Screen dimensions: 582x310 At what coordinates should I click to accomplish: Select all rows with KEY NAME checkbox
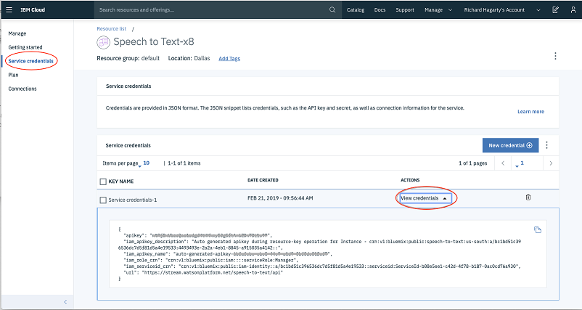point(102,181)
